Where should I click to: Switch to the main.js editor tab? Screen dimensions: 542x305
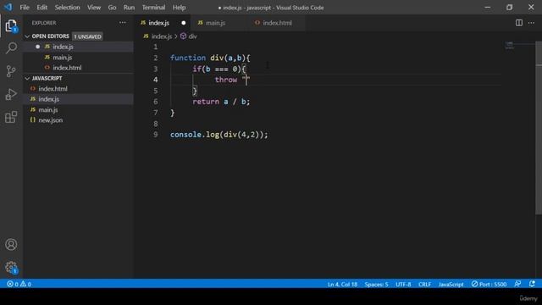pos(216,23)
